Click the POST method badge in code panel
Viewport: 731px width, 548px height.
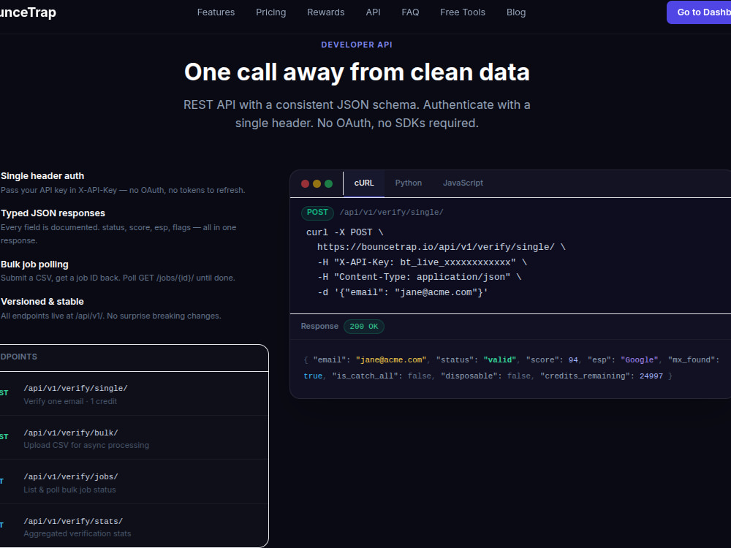coord(317,213)
